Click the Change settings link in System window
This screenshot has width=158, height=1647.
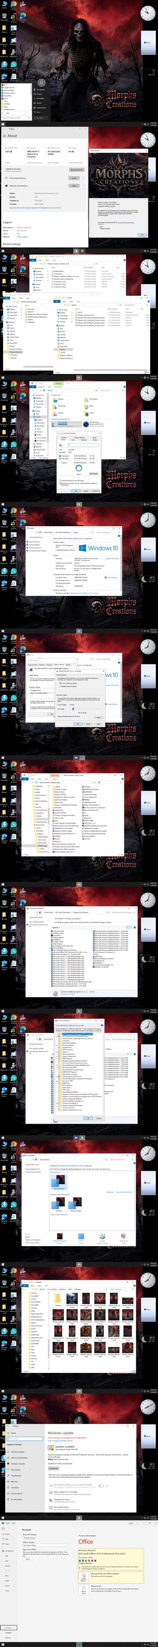coord(112,577)
